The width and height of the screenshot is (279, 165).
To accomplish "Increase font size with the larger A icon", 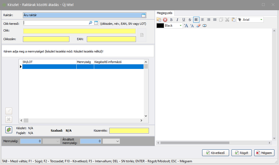I will (186, 26).
